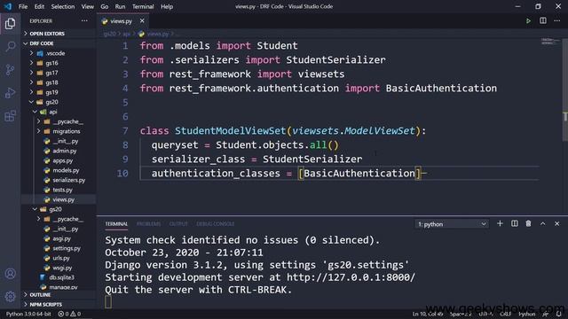Click the terminal input cursor line
The image size is (568, 319).
point(108,302)
